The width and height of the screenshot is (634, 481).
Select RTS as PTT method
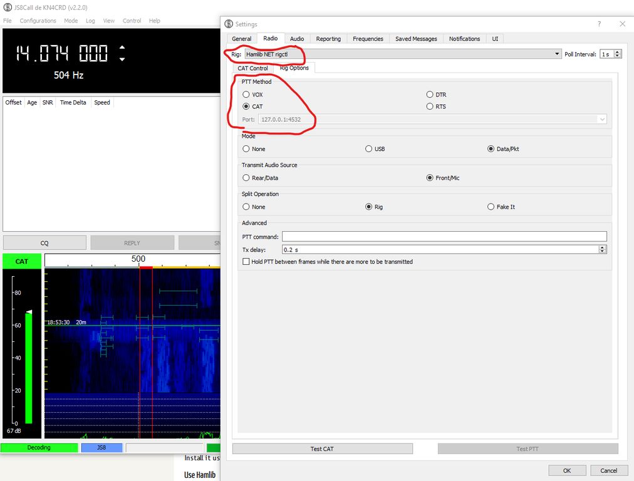coord(430,106)
